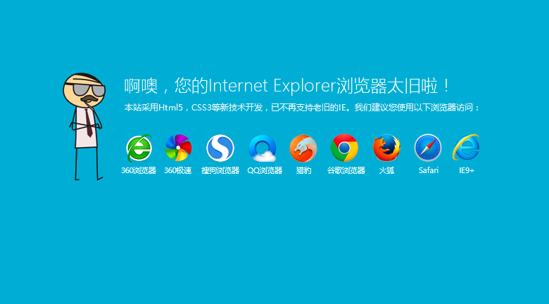Click the outdated Internet Explorer heading
549x304 pixels.
[286, 86]
